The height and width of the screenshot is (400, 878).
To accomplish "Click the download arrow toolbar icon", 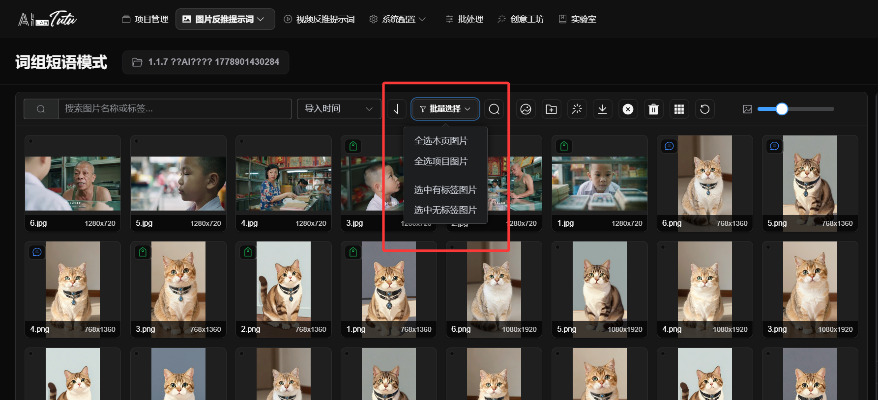I will [602, 109].
